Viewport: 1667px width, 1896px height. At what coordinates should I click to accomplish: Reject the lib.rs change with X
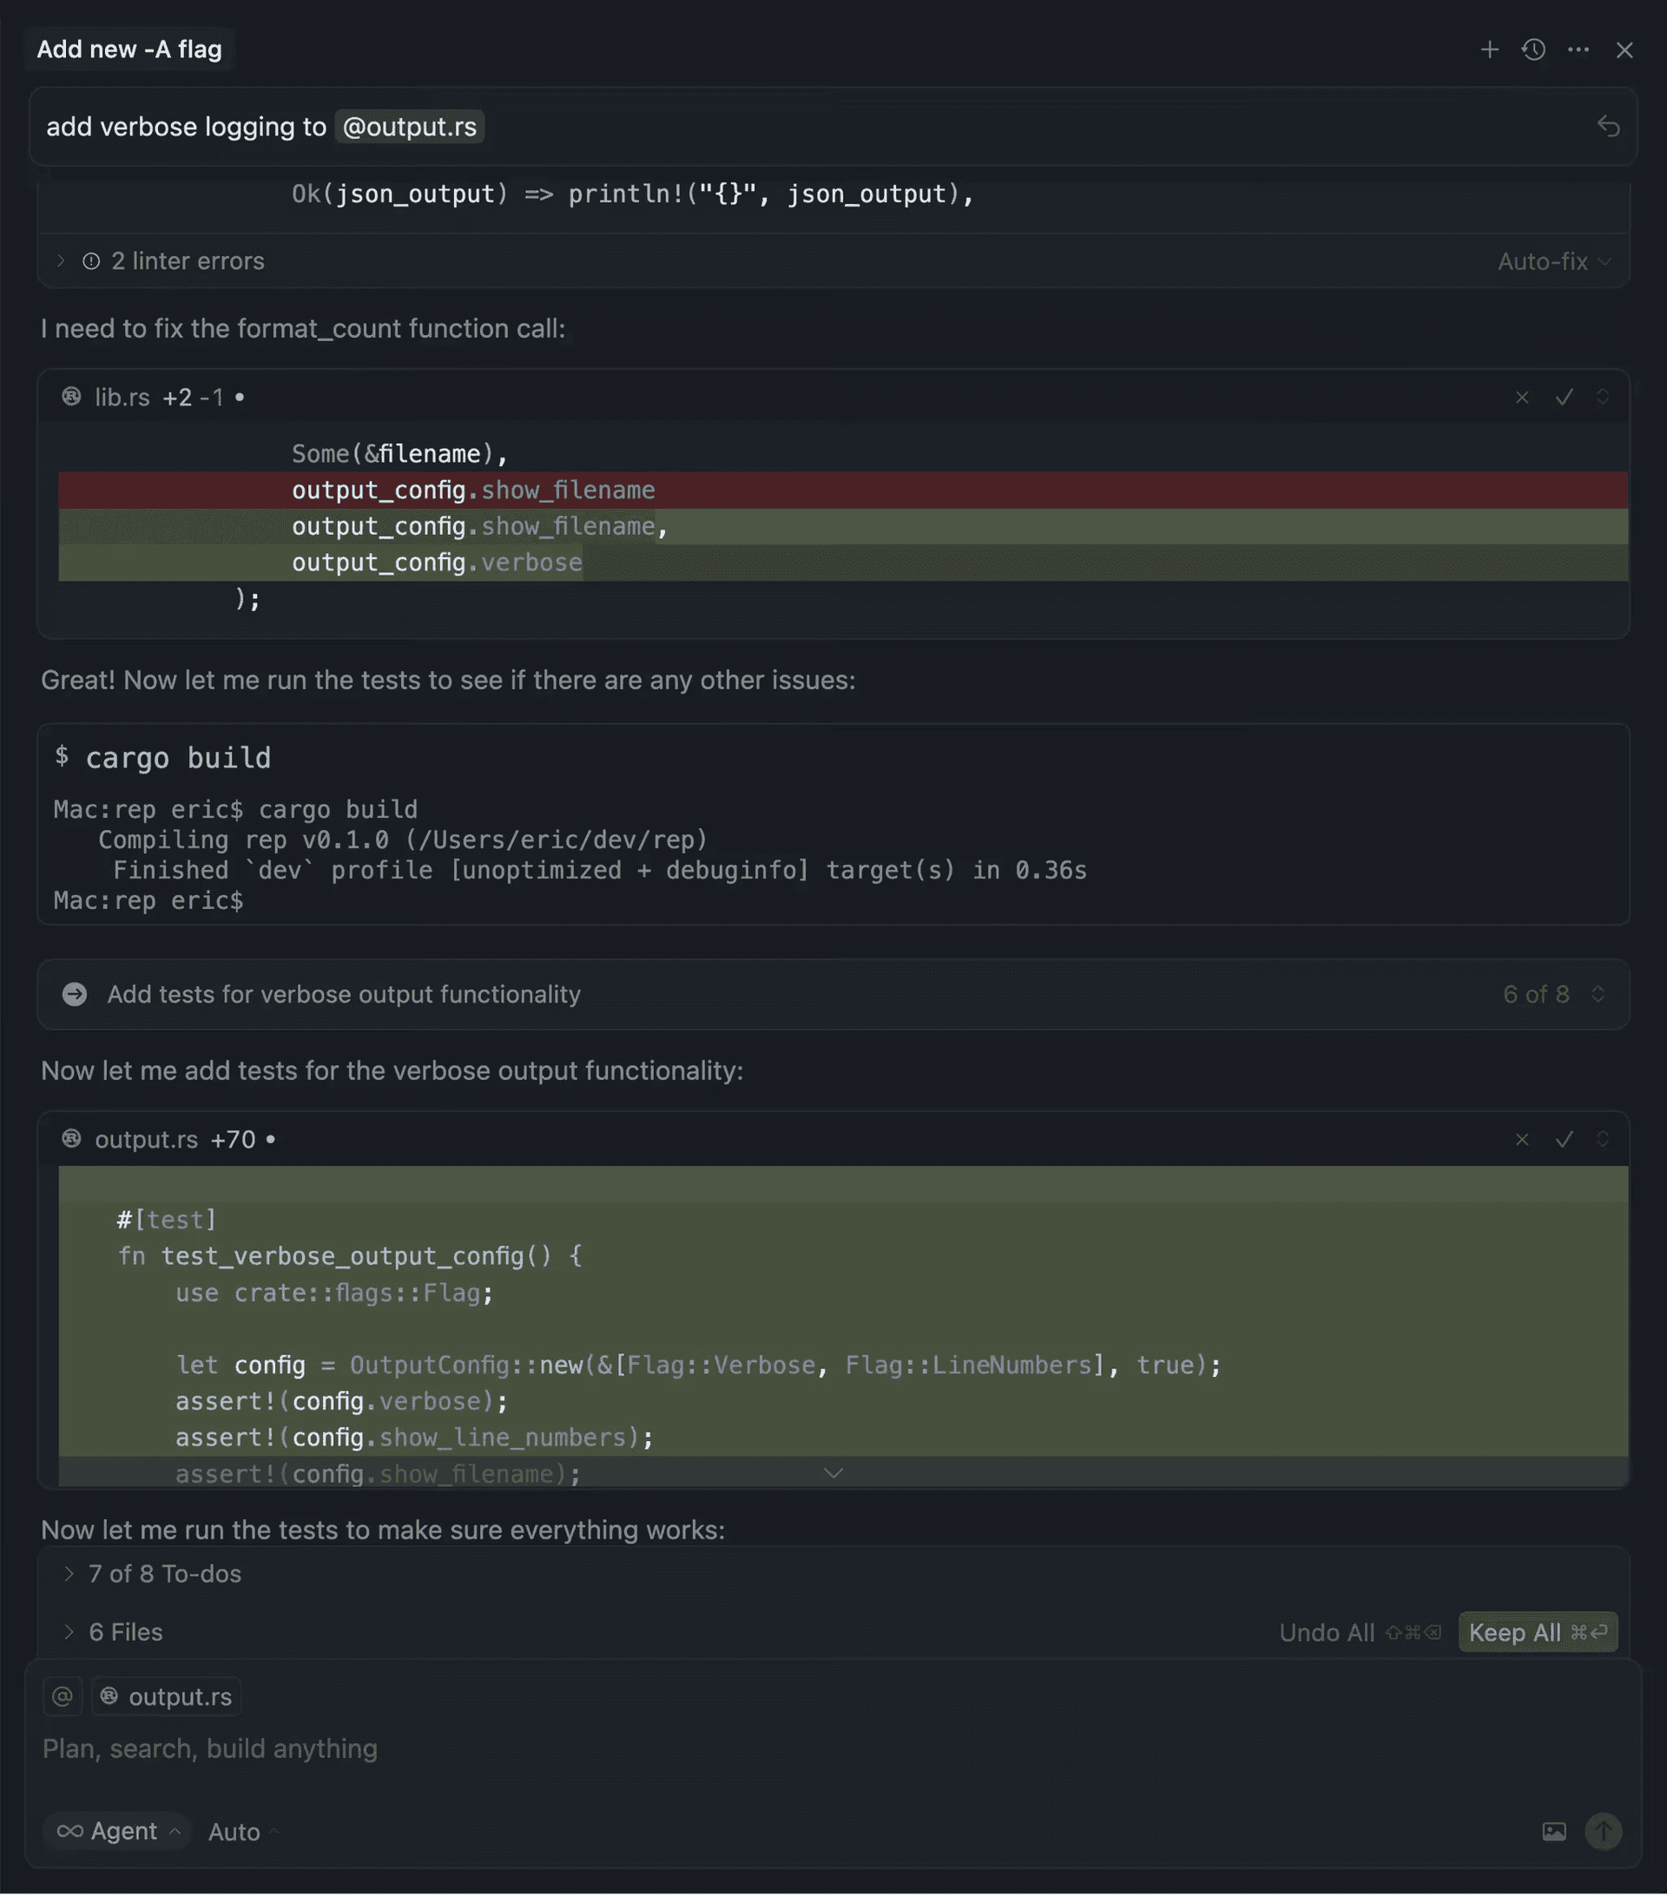pos(1521,398)
